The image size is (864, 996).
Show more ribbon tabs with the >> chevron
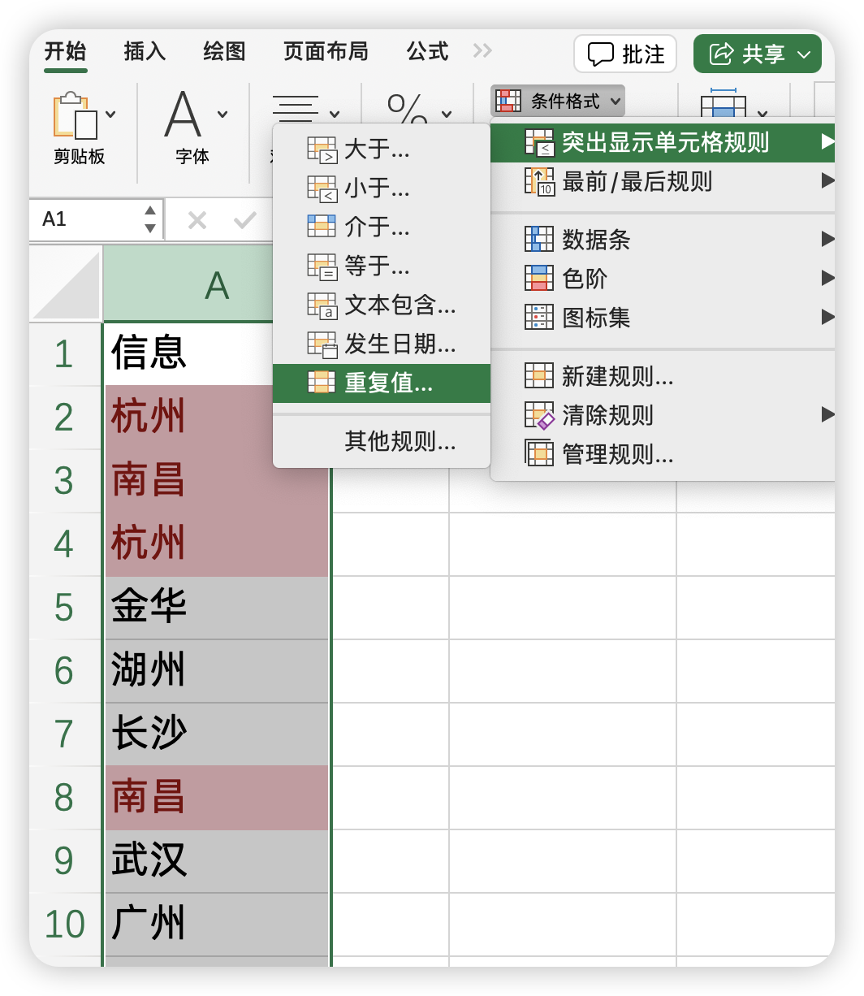coord(482,50)
